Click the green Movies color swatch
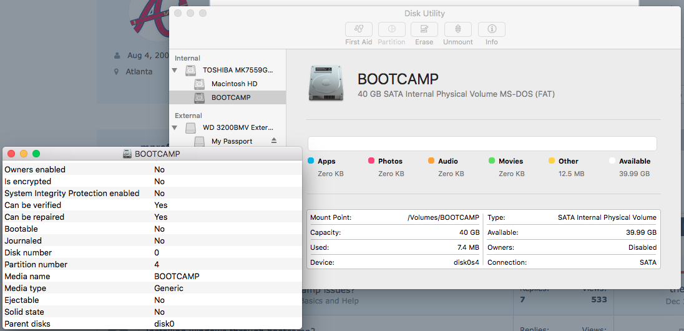 point(492,161)
